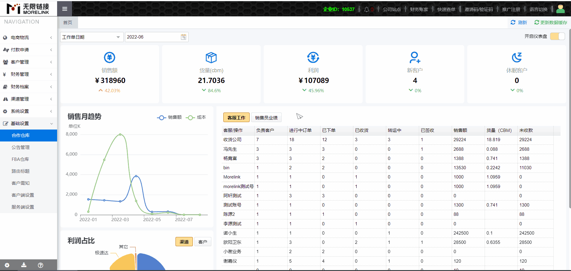Click the hamburger menu icon in header
This screenshot has height=271, width=571.
click(x=65, y=9)
